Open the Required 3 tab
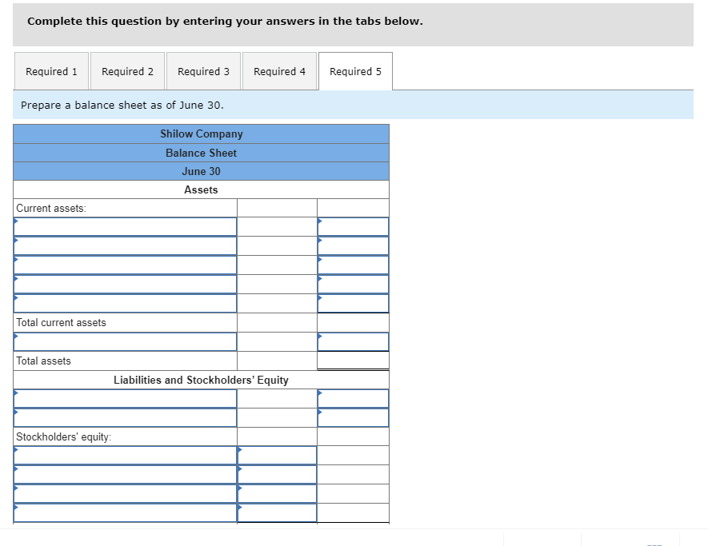Viewport: 708px width, 546px height. (x=203, y=71)
